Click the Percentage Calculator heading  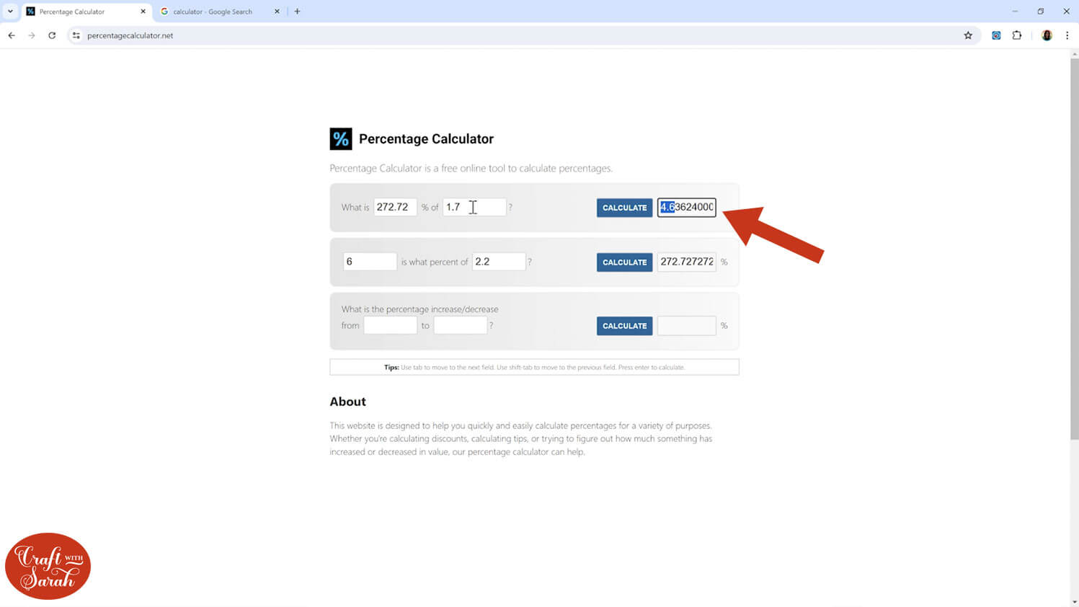click(426, 138)
